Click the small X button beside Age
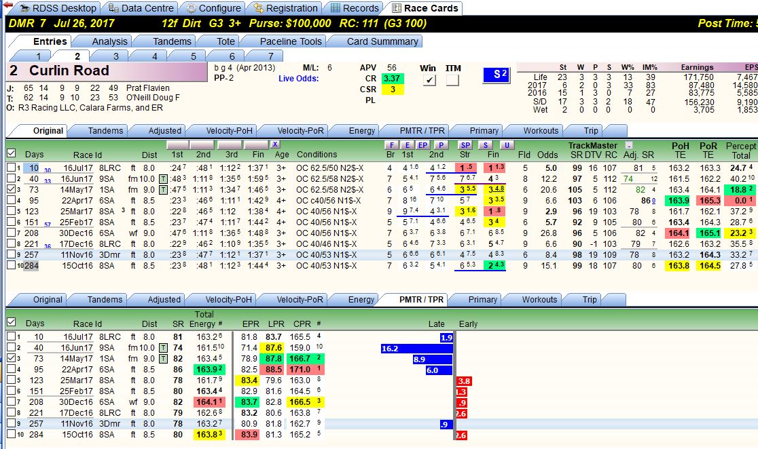The height and width of the screenshot is (449, 758). pyautogui.click(x=275, y=144)
